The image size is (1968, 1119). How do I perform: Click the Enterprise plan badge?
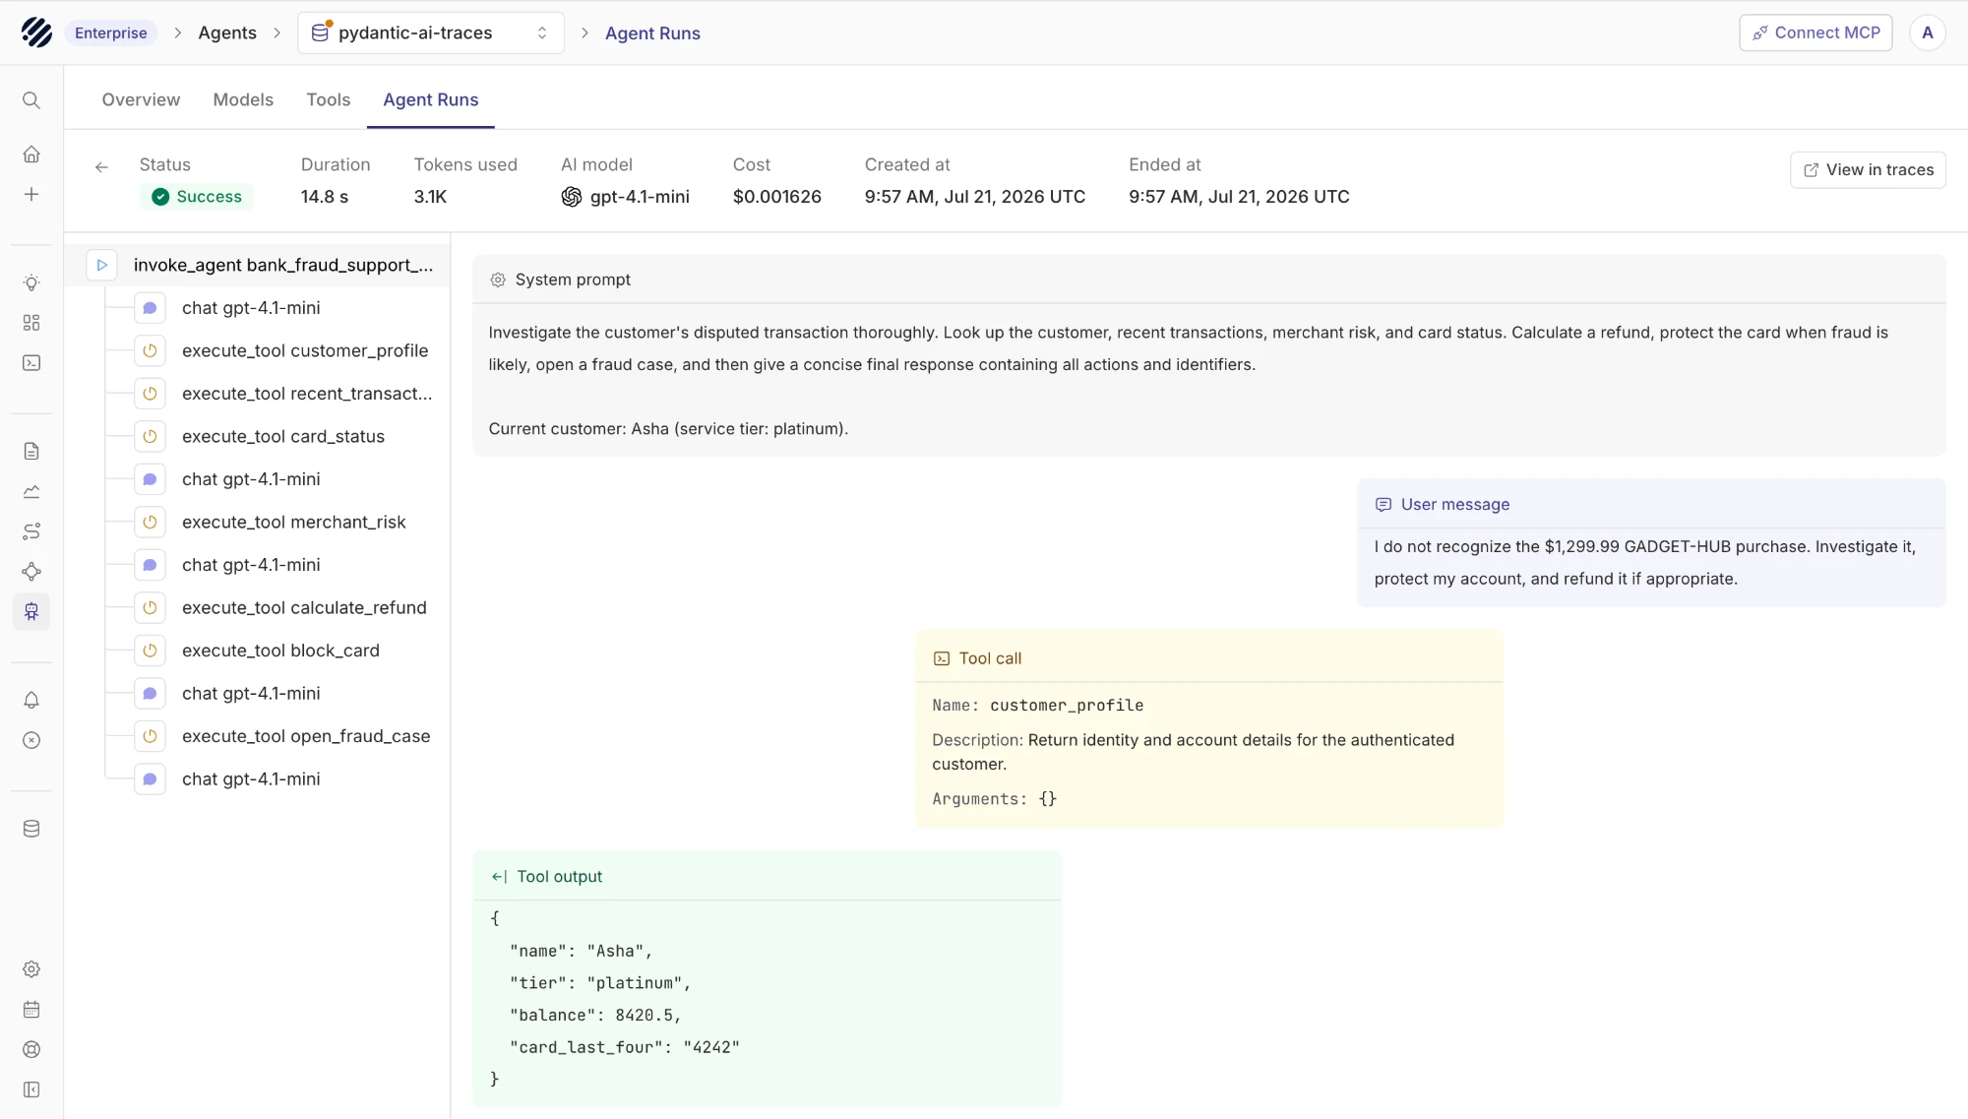coord(110,32)
